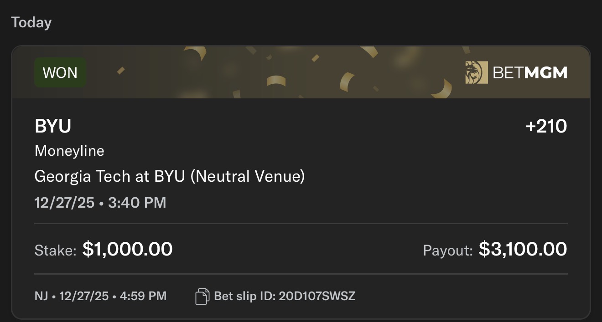Click the Neutral Venue text
Screen dimensions: 602x322
[247, 176]
